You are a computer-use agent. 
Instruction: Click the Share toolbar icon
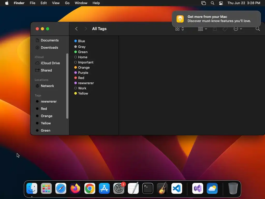coord(215,29)
